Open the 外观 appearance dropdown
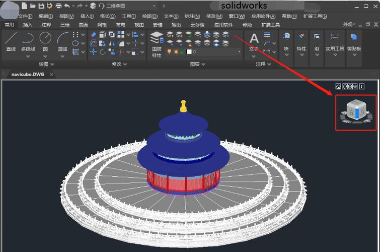The image size is (380, 252). tap(349, 25)
